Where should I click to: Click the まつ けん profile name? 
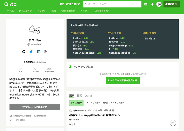(x=35, y=40)
